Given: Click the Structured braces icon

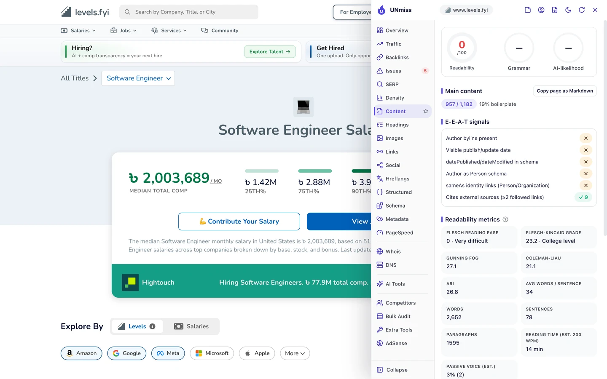Looking at the screenshot, I should pyautogui.click(x=380, y=192).
